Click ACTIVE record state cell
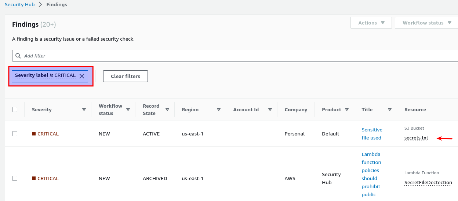This screenshot has height=201, width=458. point(151,134)
